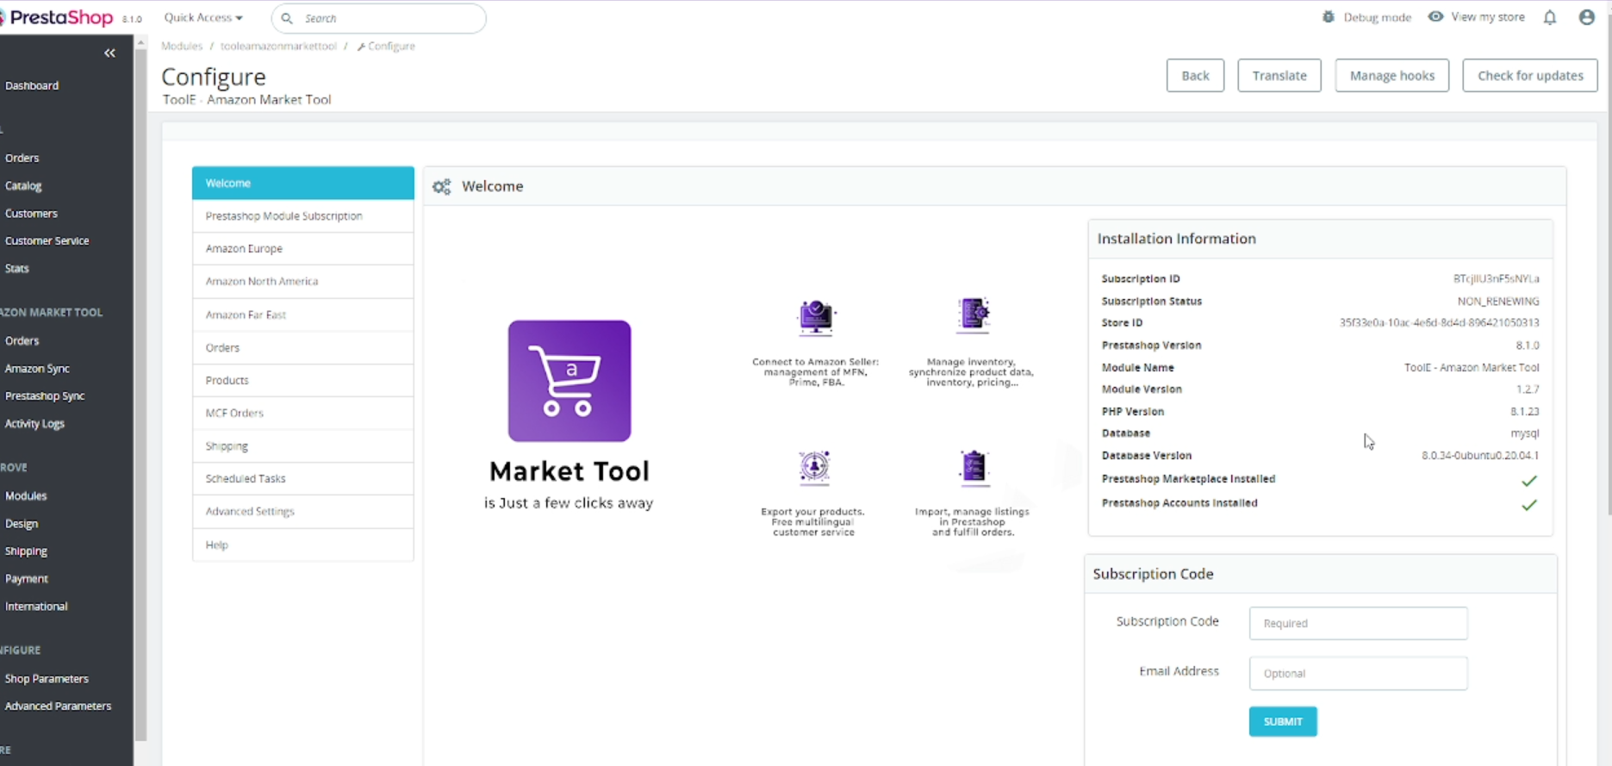Viewport: 1612px width, 766px height.
Task: Click the Prestashop Marketplace Installed checkmark
Action: [x=1529, y=481]
